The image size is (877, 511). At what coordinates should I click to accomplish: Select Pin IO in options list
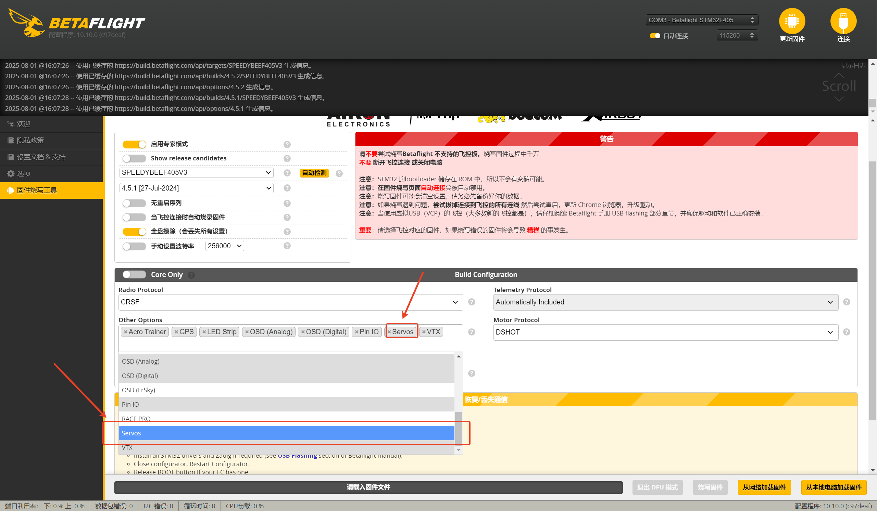(286, 404)
